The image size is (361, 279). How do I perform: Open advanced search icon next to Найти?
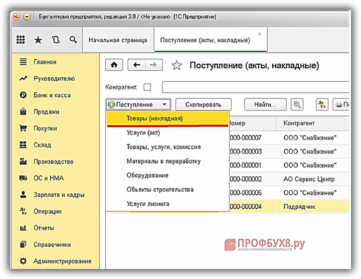[297, 105]
